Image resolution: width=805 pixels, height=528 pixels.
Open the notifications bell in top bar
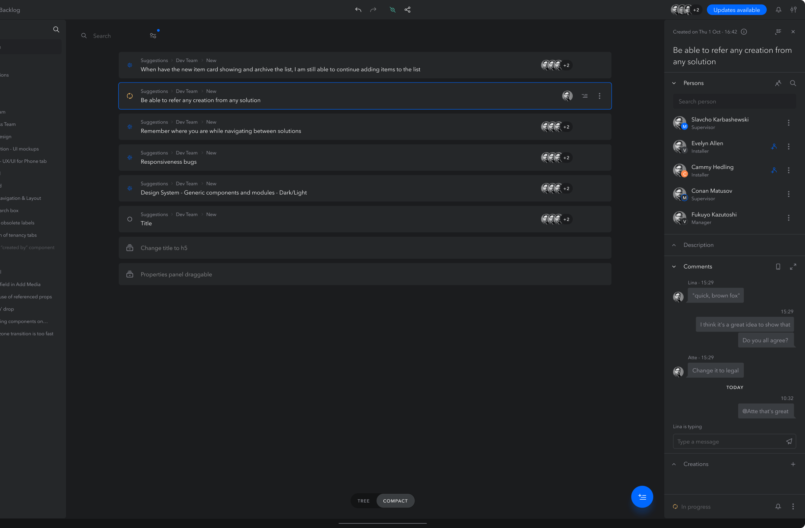[778, 10]
